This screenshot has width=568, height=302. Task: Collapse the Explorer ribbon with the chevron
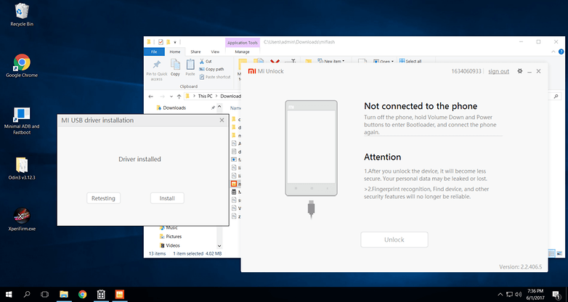553,52
